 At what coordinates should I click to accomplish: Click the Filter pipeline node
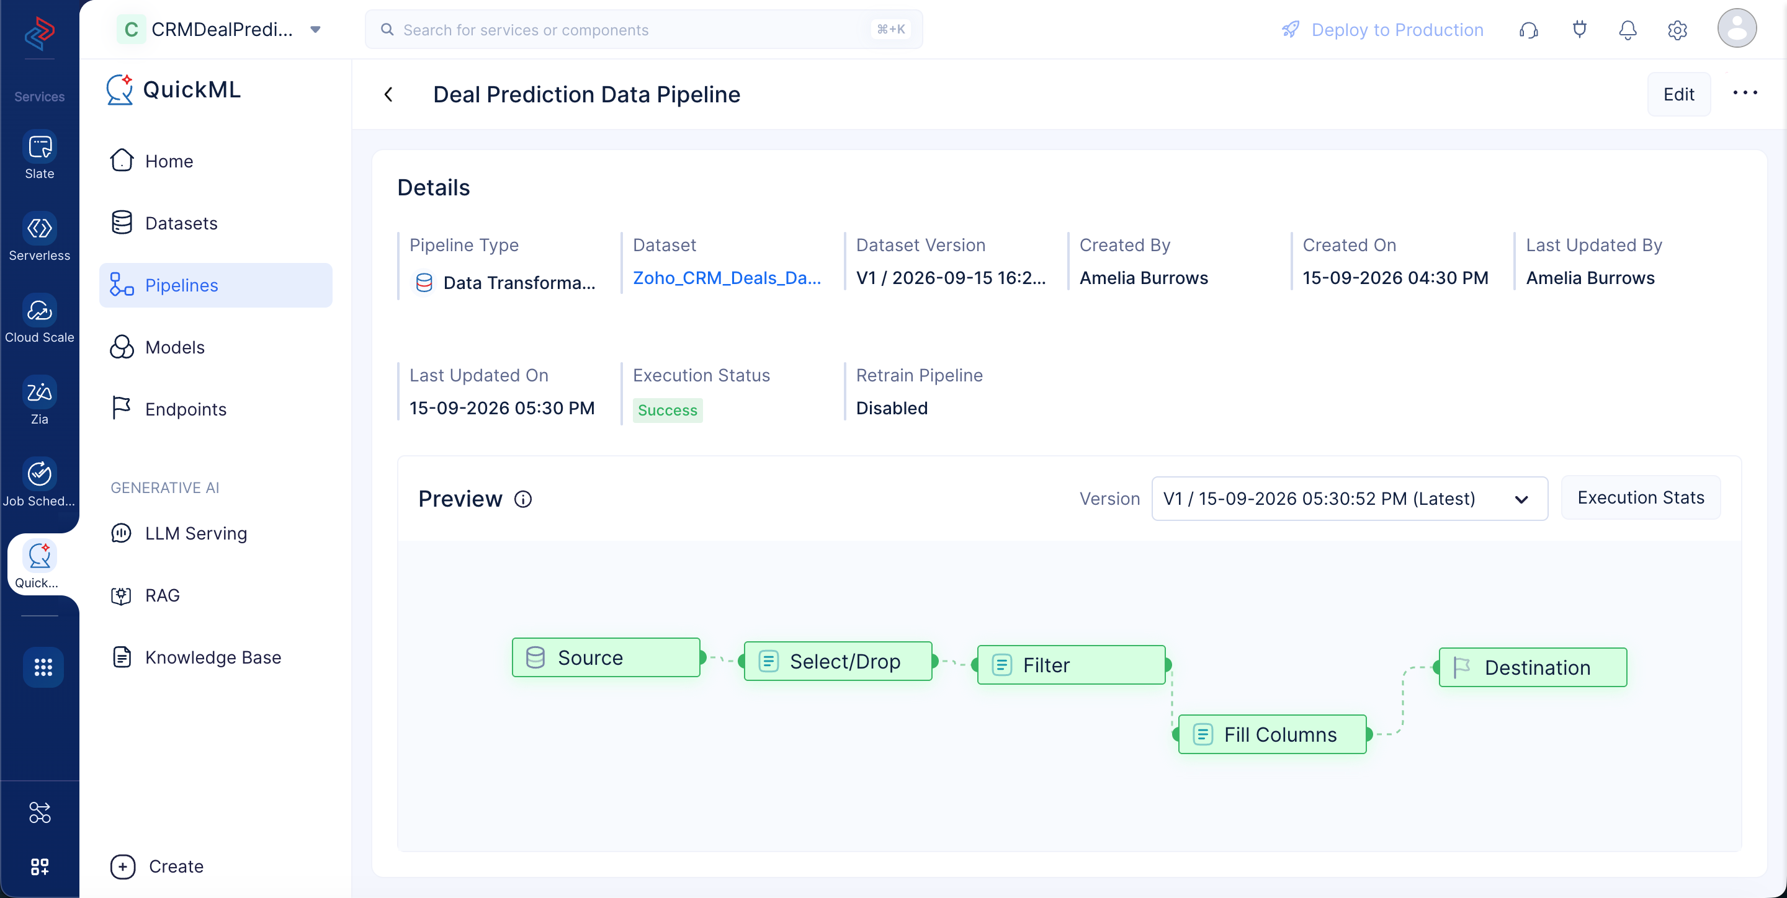click(x=1071, y=664)
